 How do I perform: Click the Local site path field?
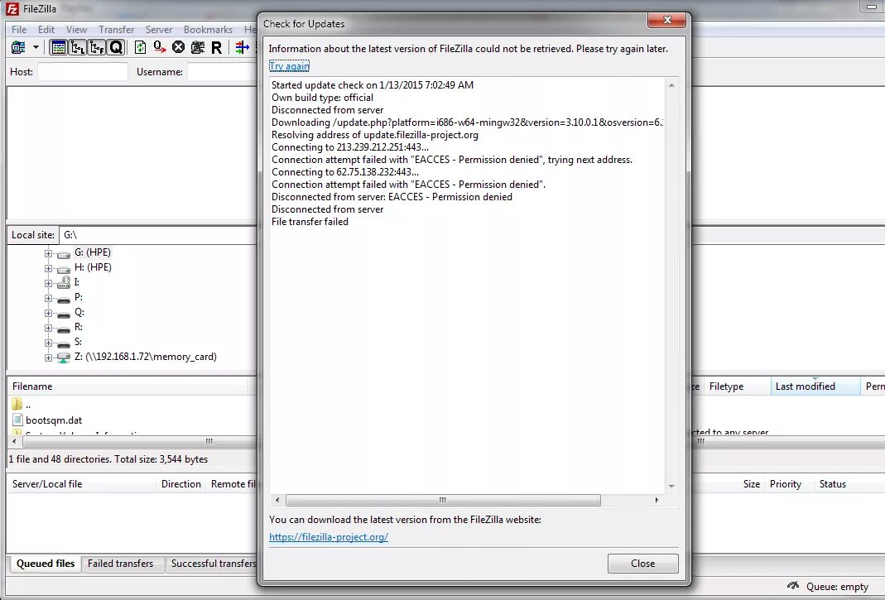tap(158, 235)
